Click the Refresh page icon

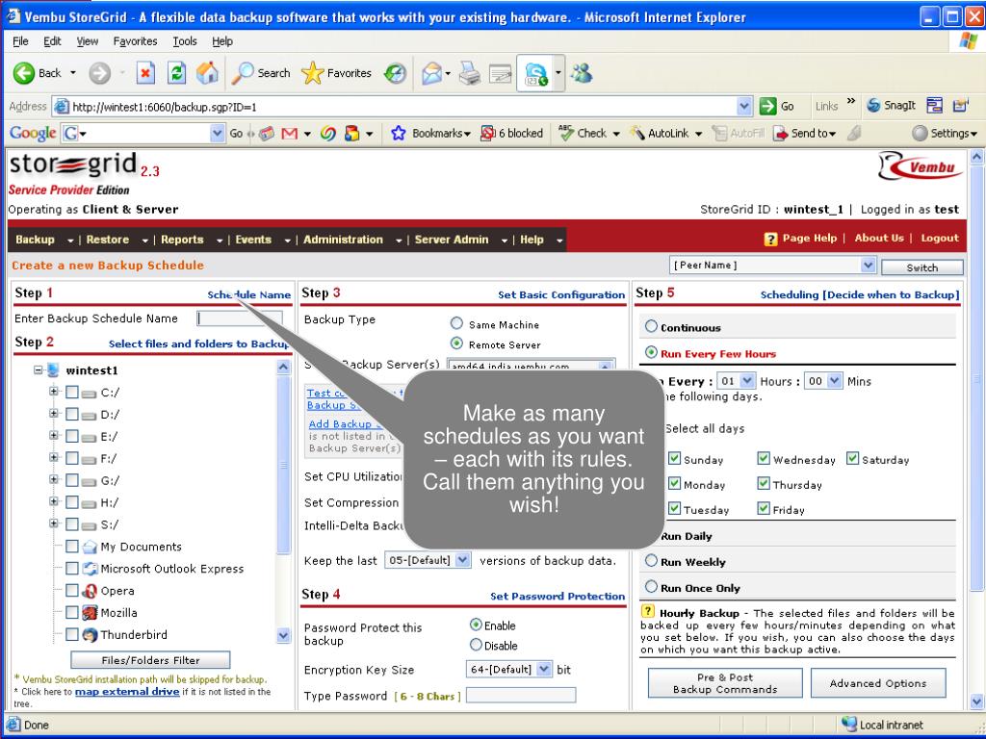coord(177,73)
